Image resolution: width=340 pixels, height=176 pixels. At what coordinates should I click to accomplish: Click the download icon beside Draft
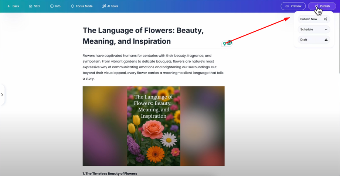(x=326, y=40)
